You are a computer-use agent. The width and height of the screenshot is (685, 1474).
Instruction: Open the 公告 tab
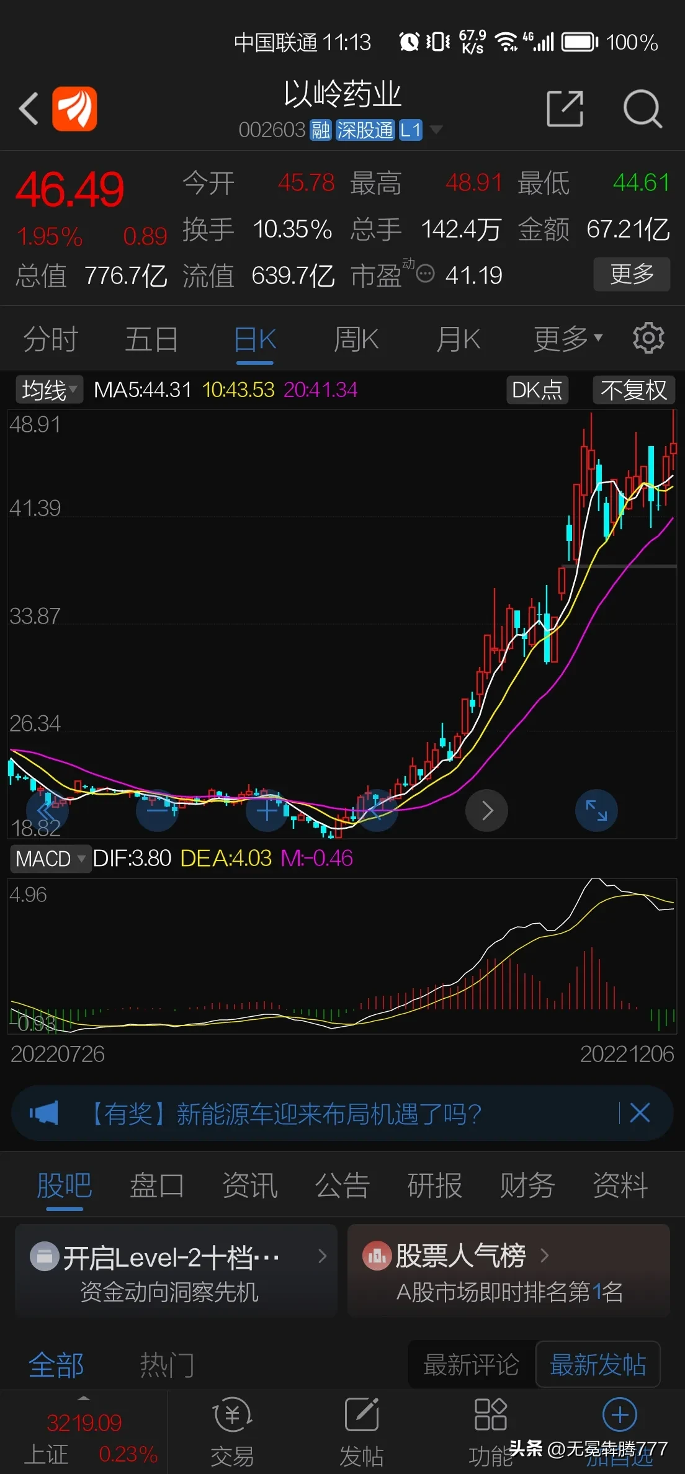pyautogui.click(x=342, y=1186)
